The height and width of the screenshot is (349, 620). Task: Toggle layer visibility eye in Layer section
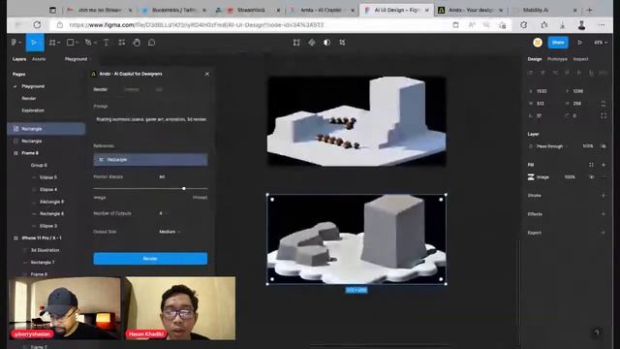click(x=604, y=146)
